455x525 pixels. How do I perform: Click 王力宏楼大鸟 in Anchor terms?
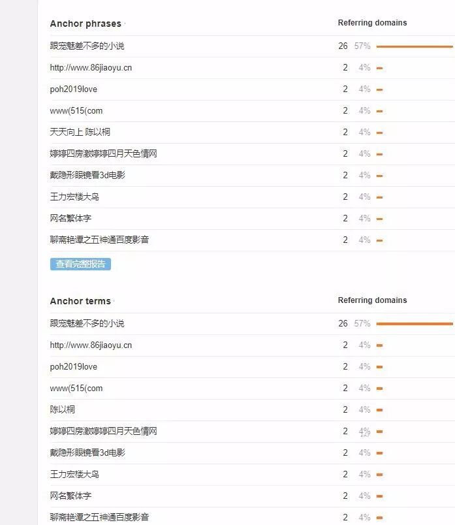pyautogui.click(x=74, y=474)
